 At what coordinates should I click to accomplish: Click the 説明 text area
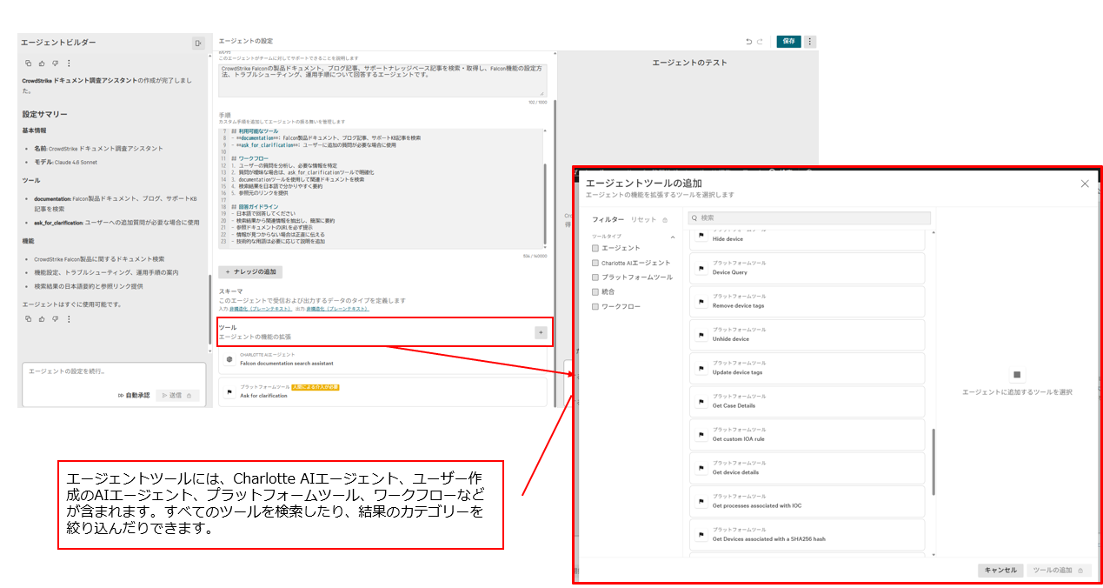(x=382, y=79)
